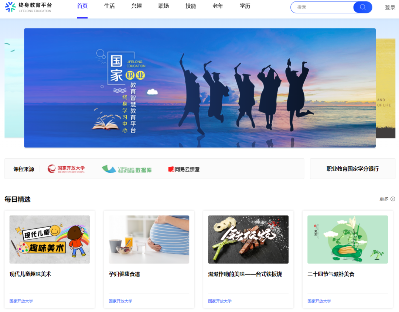This screenshot has height=312, width=399.
Task: Open the 现代儿童趣味美术 course thumbnail
Action: (x=50, y=239)
